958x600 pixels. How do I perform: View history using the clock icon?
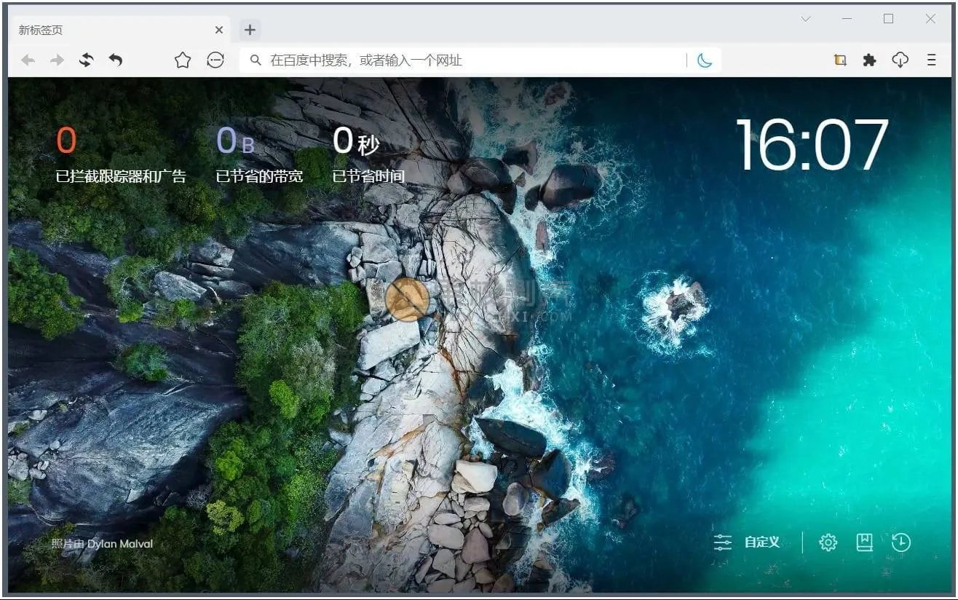pos(901,542)
